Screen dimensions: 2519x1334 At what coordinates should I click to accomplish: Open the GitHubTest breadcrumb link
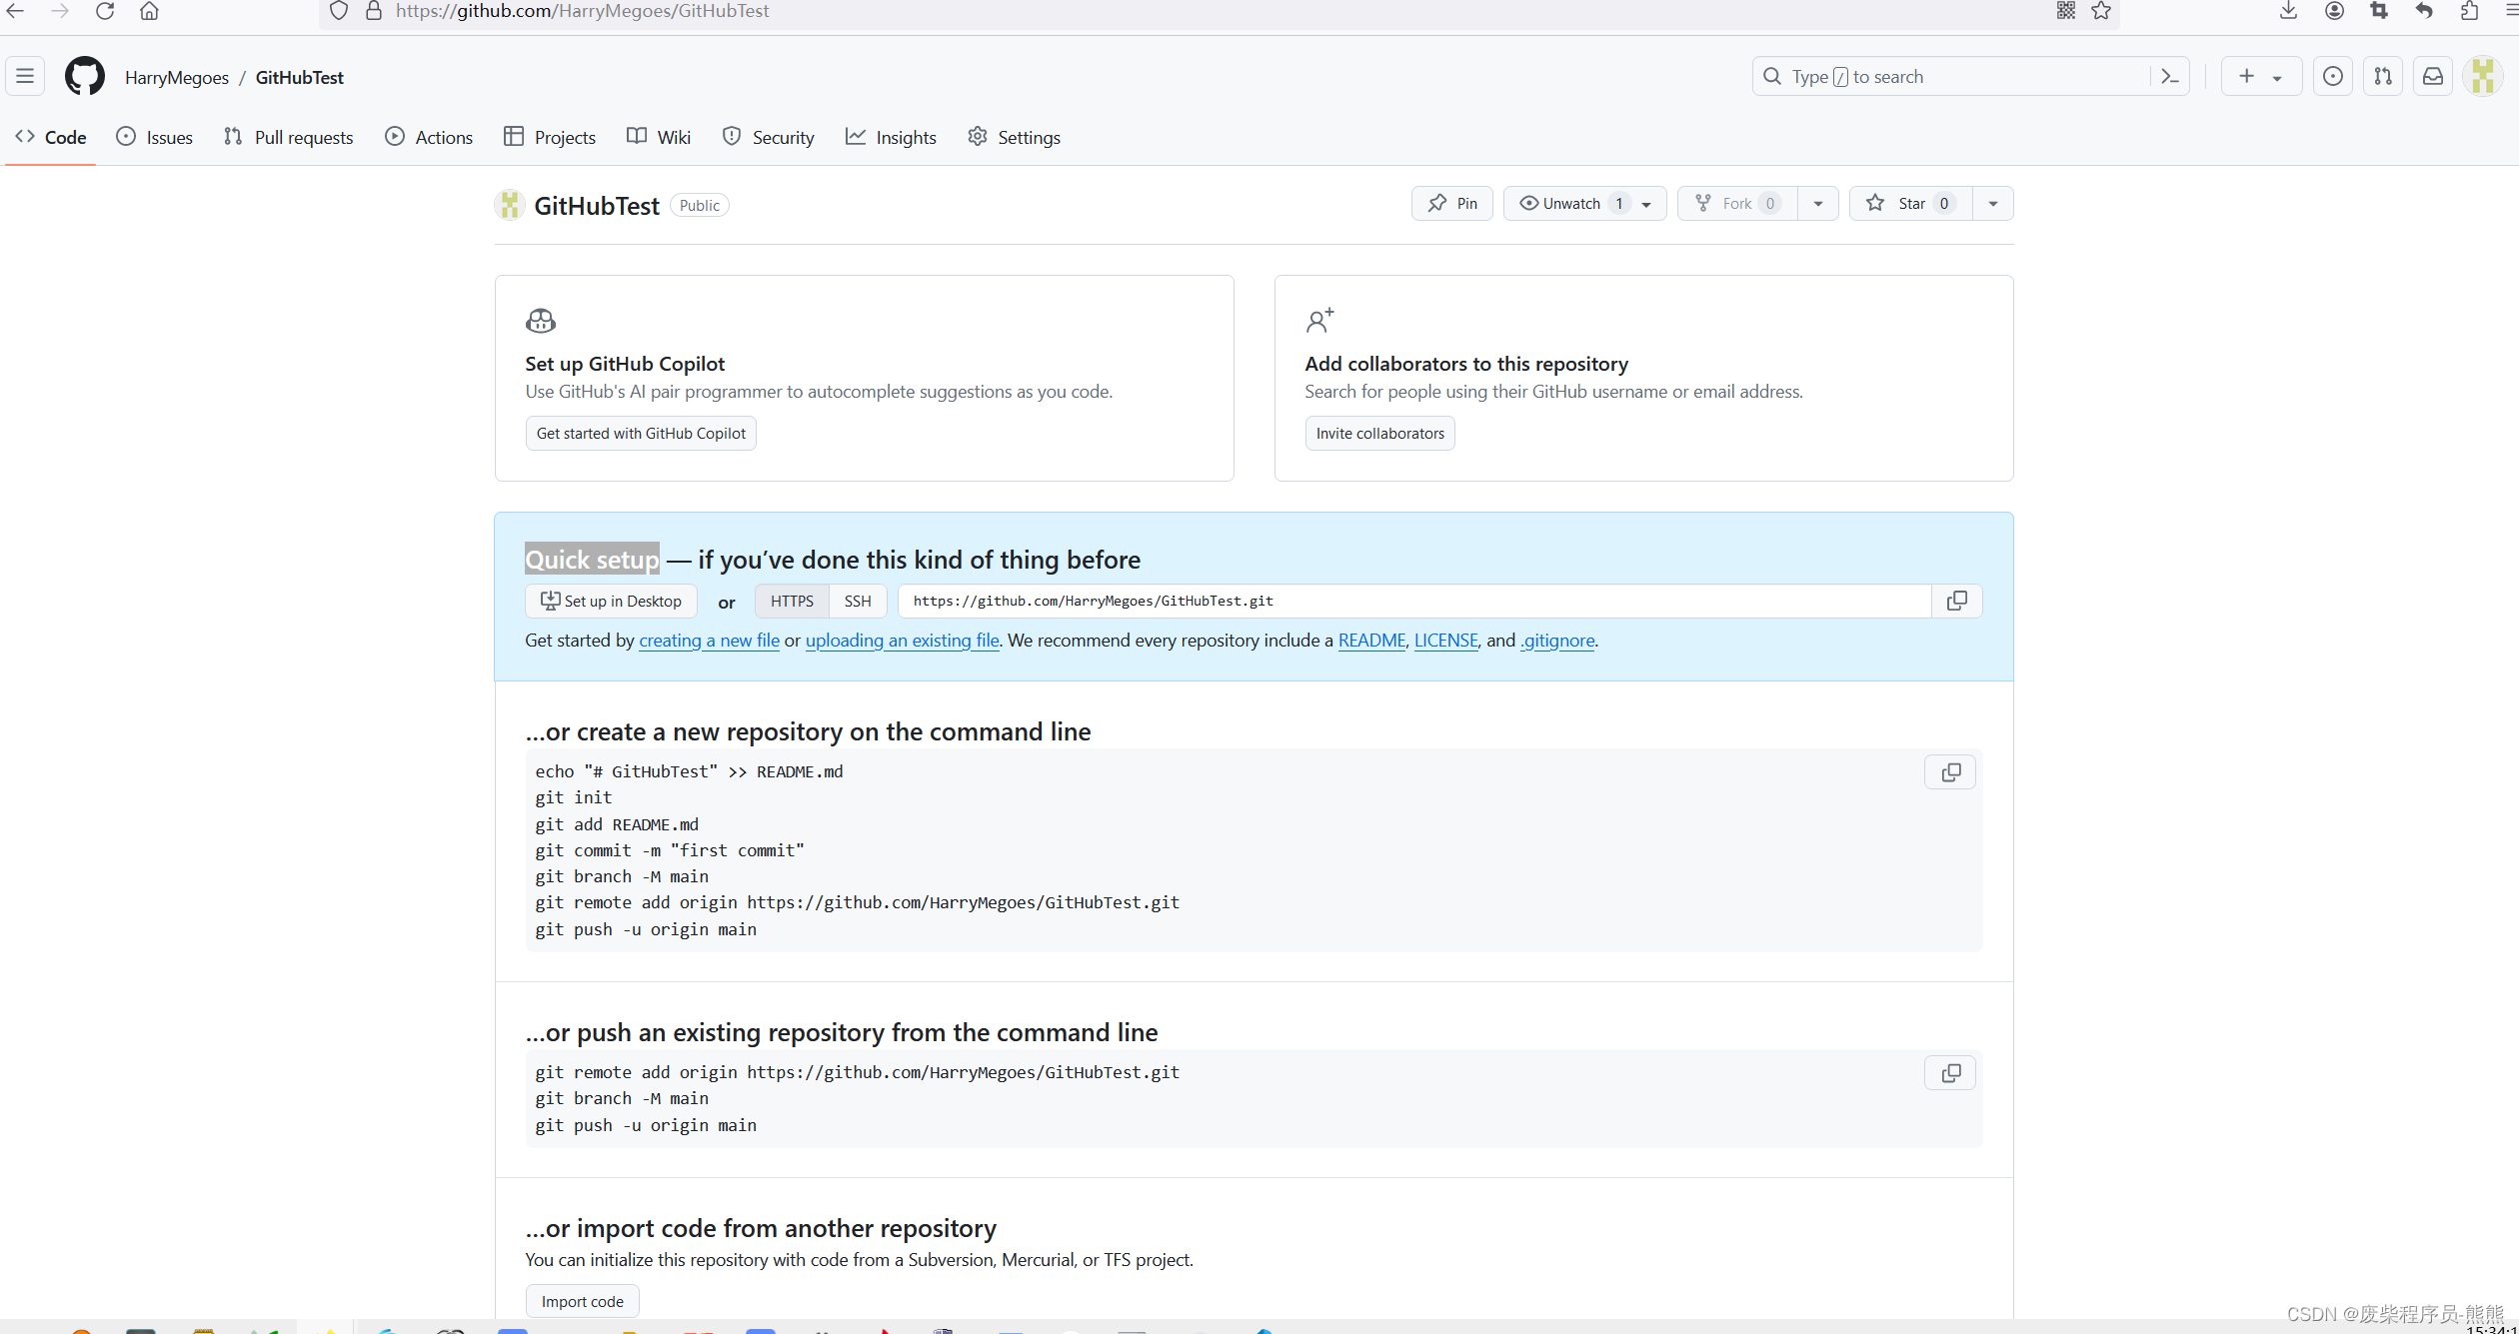click(299, 78)
